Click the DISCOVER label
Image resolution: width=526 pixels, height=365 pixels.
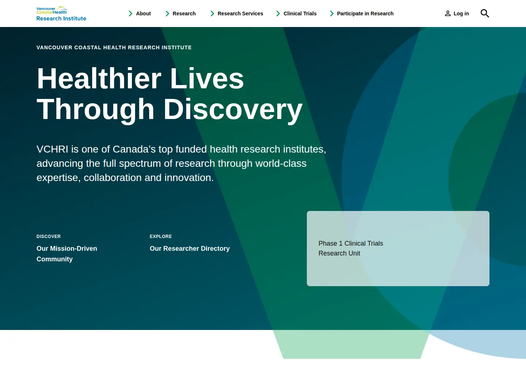click(x=49, y=237)
